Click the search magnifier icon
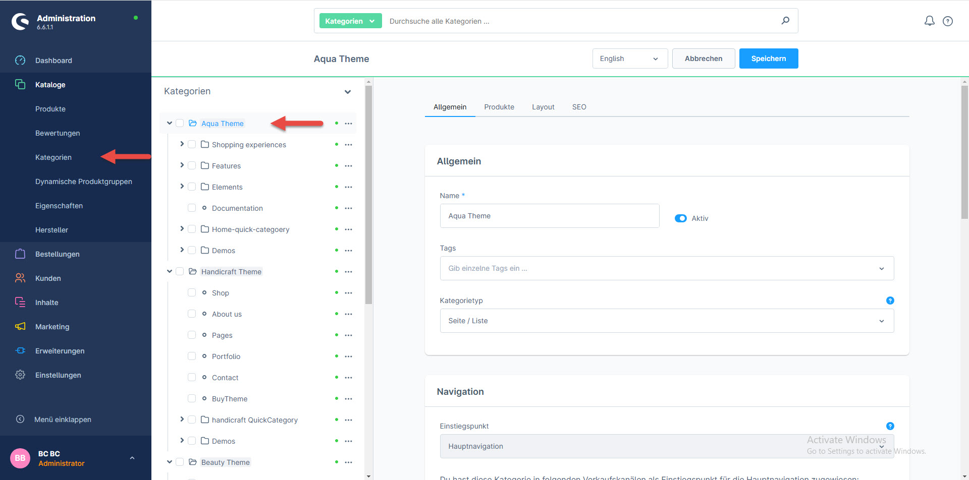 pyautogui.click(x=785, y=21)
